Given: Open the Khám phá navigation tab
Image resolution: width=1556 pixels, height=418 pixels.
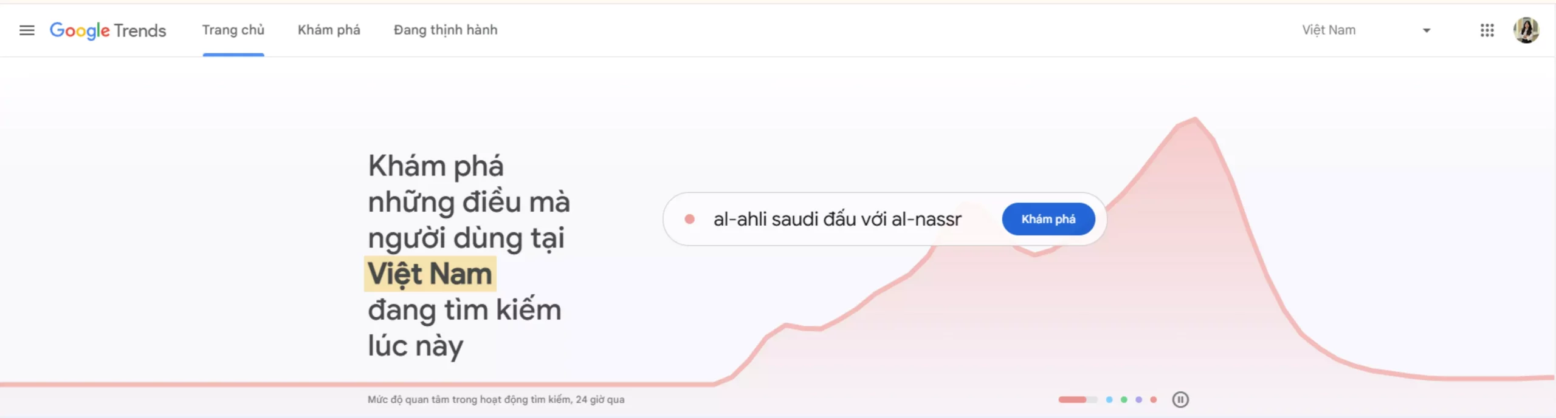Looking at the screenshot, I should tap(329, 30).
